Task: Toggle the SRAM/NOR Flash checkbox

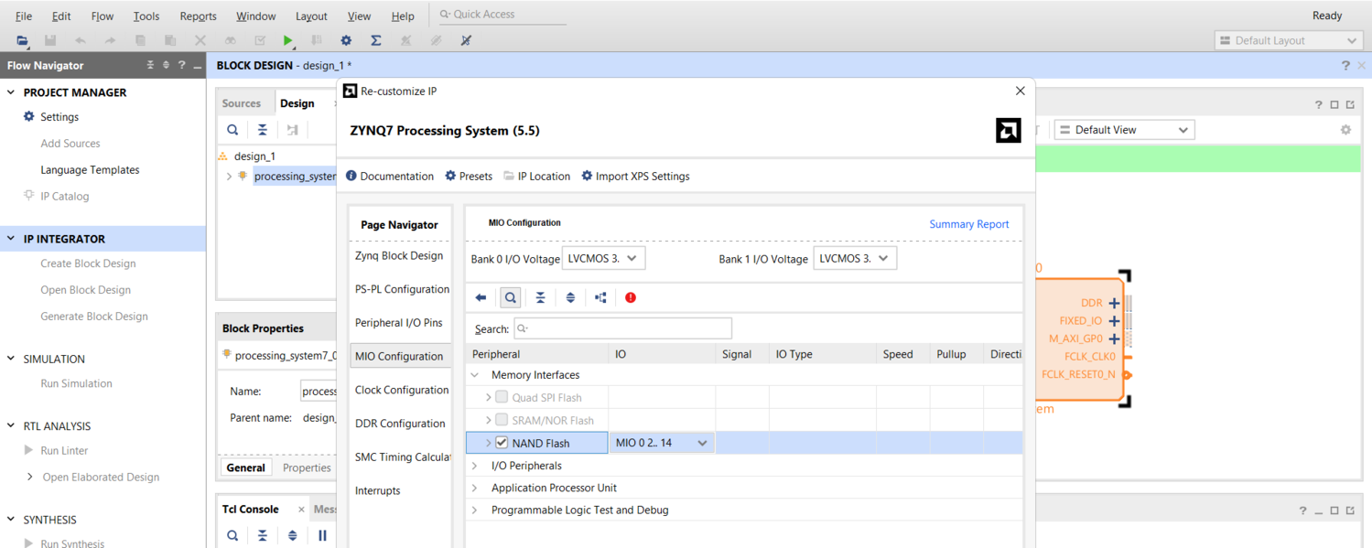Action: point(502,420)
